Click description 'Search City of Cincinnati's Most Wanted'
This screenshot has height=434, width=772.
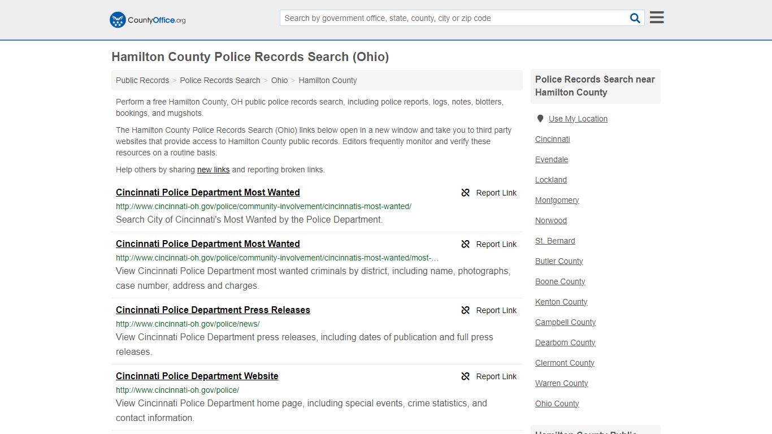[249, 219]
